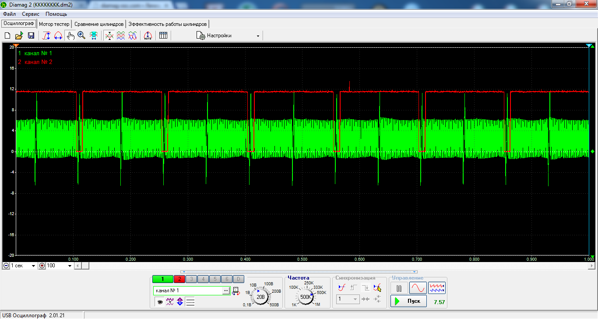This screenshot has height=319, width=598.
Task: Open the Помощь menu
Action: coord(56,14)
